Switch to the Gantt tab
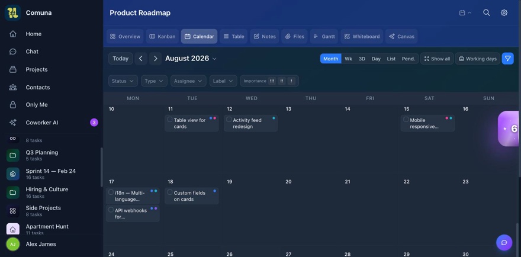This screenshot has height=257, width=521. (324, 36)
